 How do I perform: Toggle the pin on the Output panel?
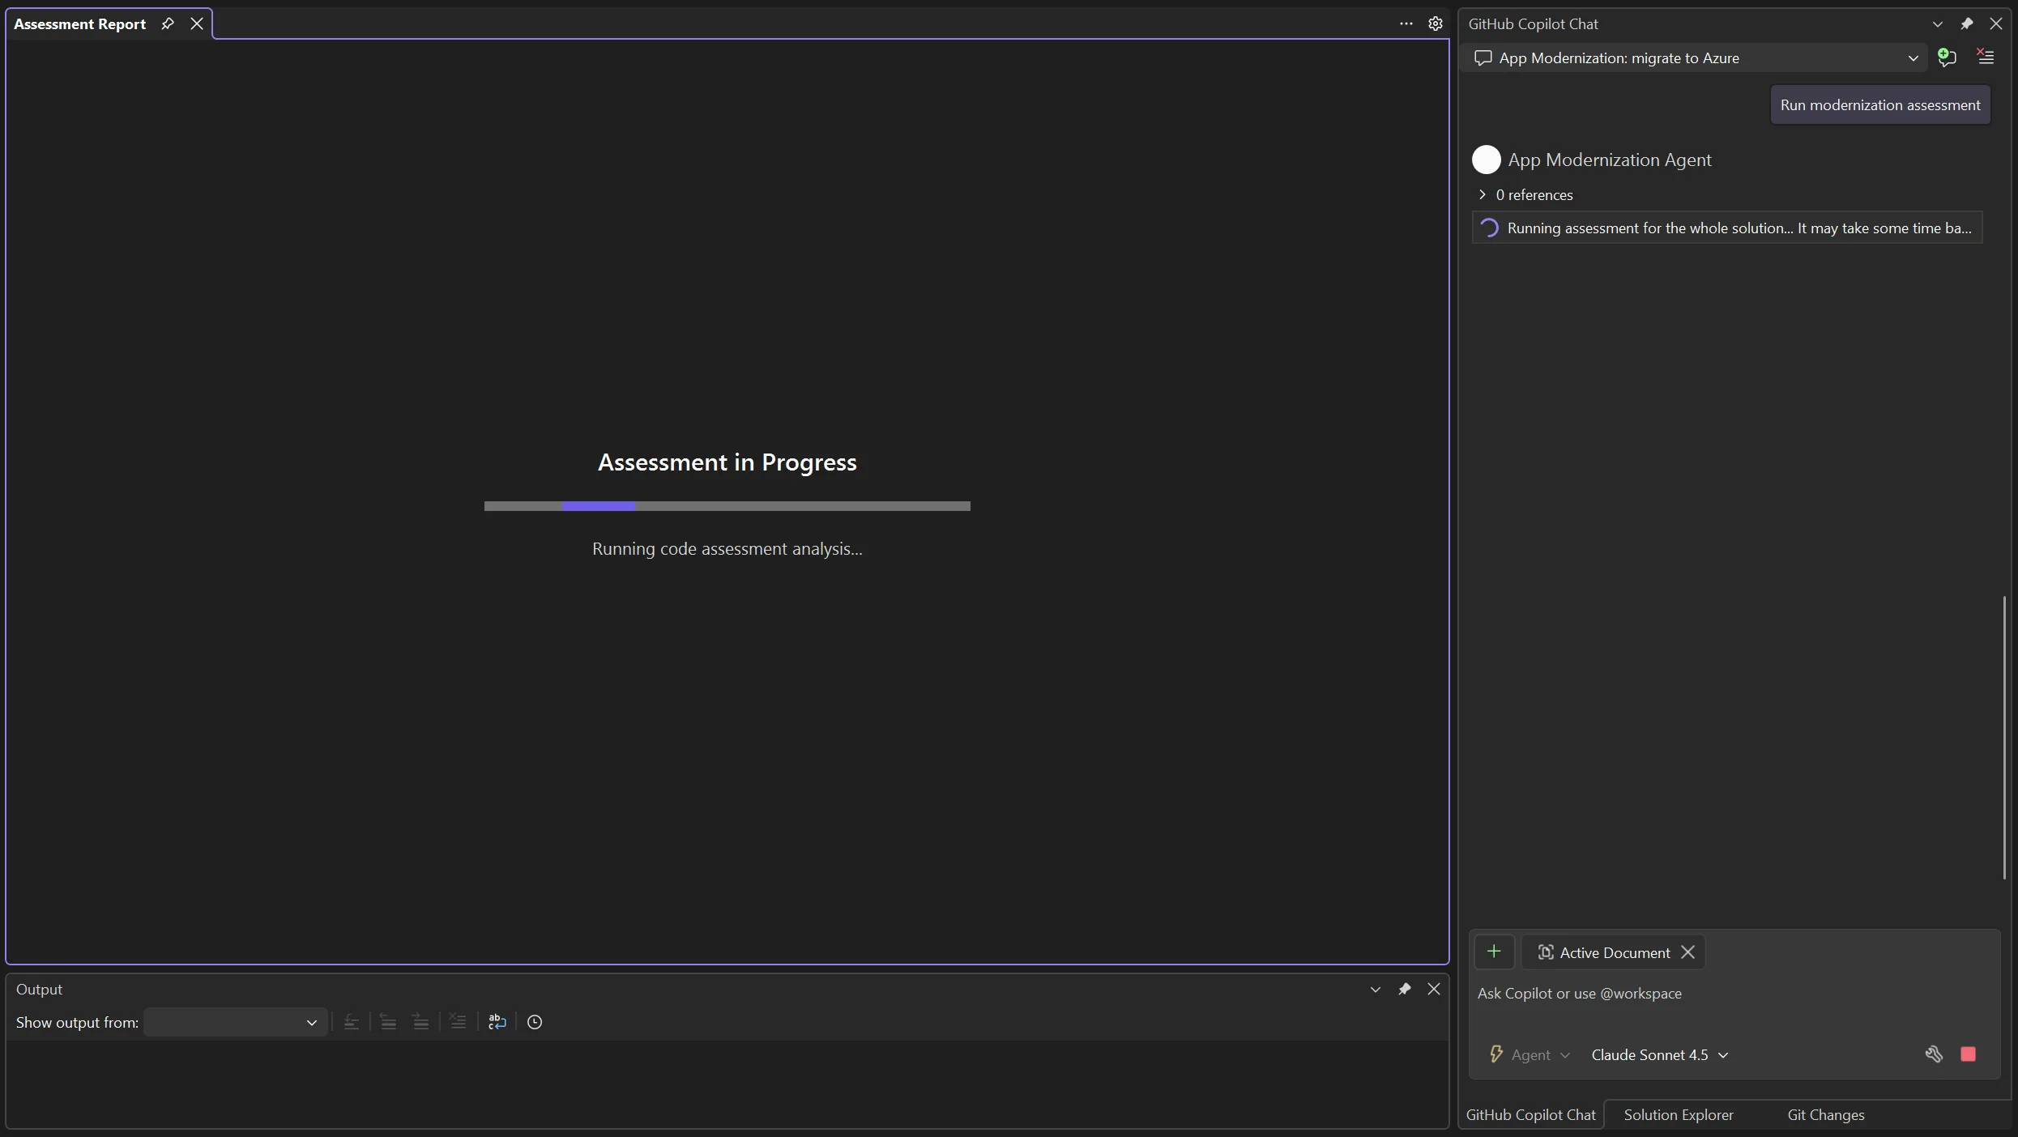coord(1406,989)
